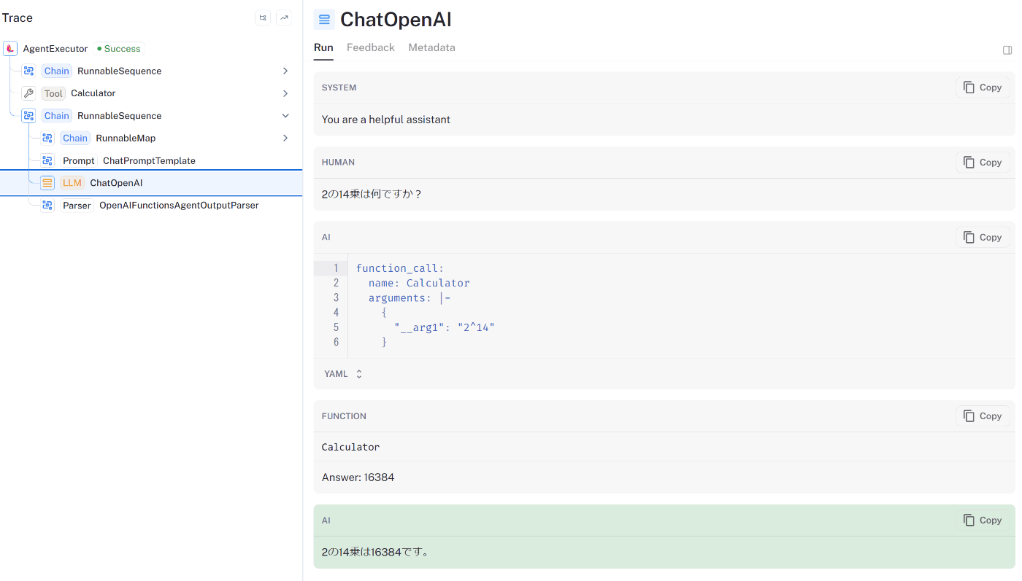Image resolution: width=1022 pixels, height=581 pixels.
Task: Click the "You are a helpful assistant" text
Action: pyautogui.click(x=386, y=120)
